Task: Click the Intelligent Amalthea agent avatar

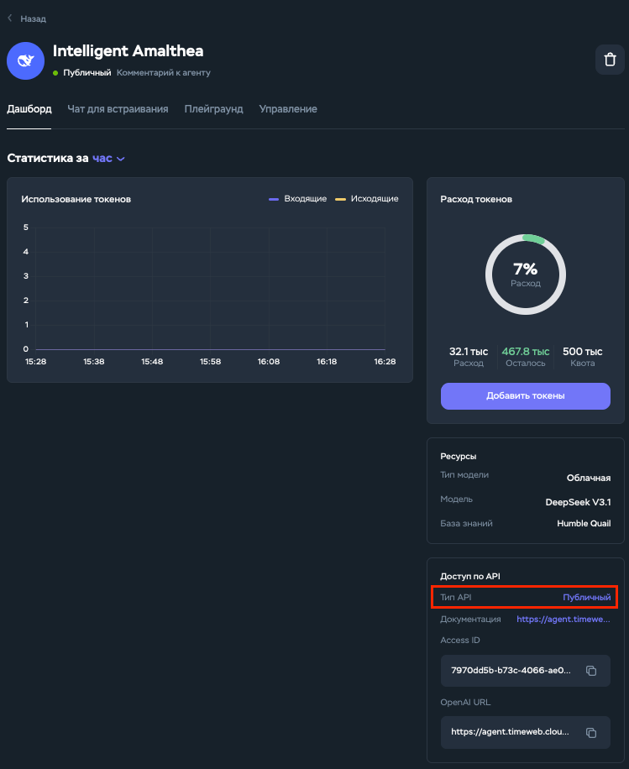Action: tap(24, 61)
